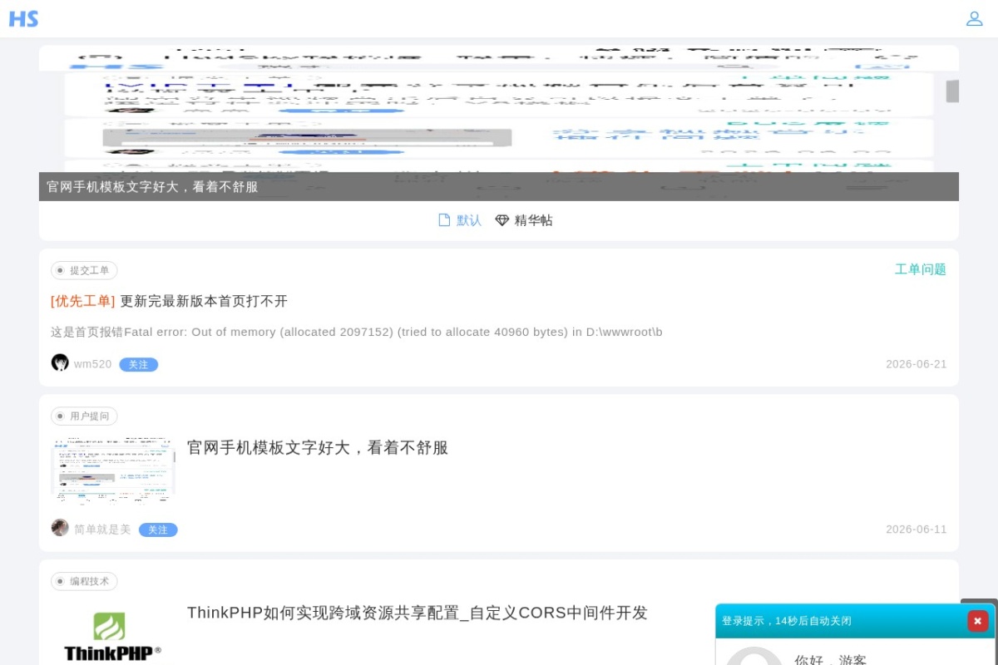Select the 提交工单 category tag

[84, 270]
